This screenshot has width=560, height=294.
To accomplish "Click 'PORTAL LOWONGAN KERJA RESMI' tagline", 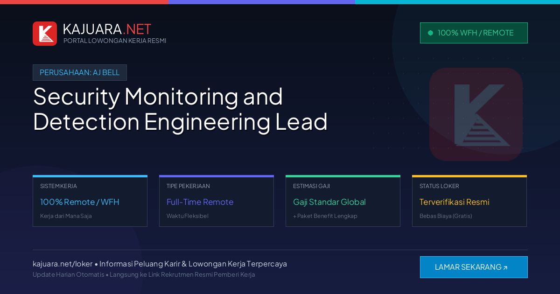I will click(x=115, y=41).
